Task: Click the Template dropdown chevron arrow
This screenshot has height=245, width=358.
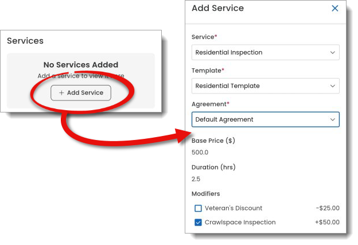Action: click(x=332, y=86)
